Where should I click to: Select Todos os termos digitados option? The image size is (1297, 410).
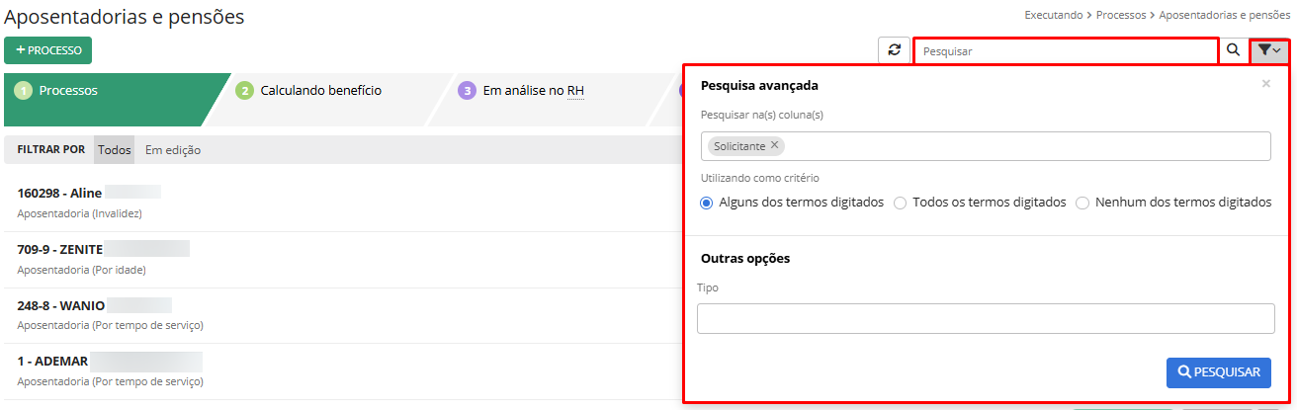point(900,203)
